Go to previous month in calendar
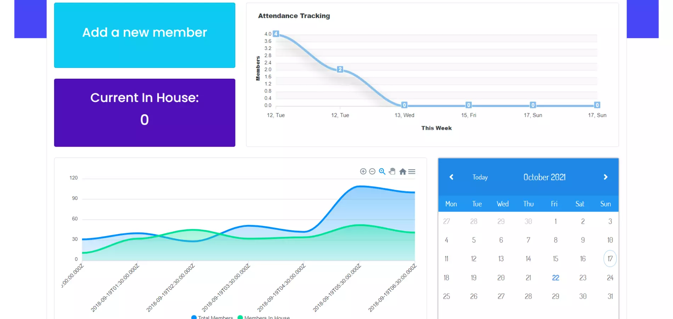 (451, 177)
